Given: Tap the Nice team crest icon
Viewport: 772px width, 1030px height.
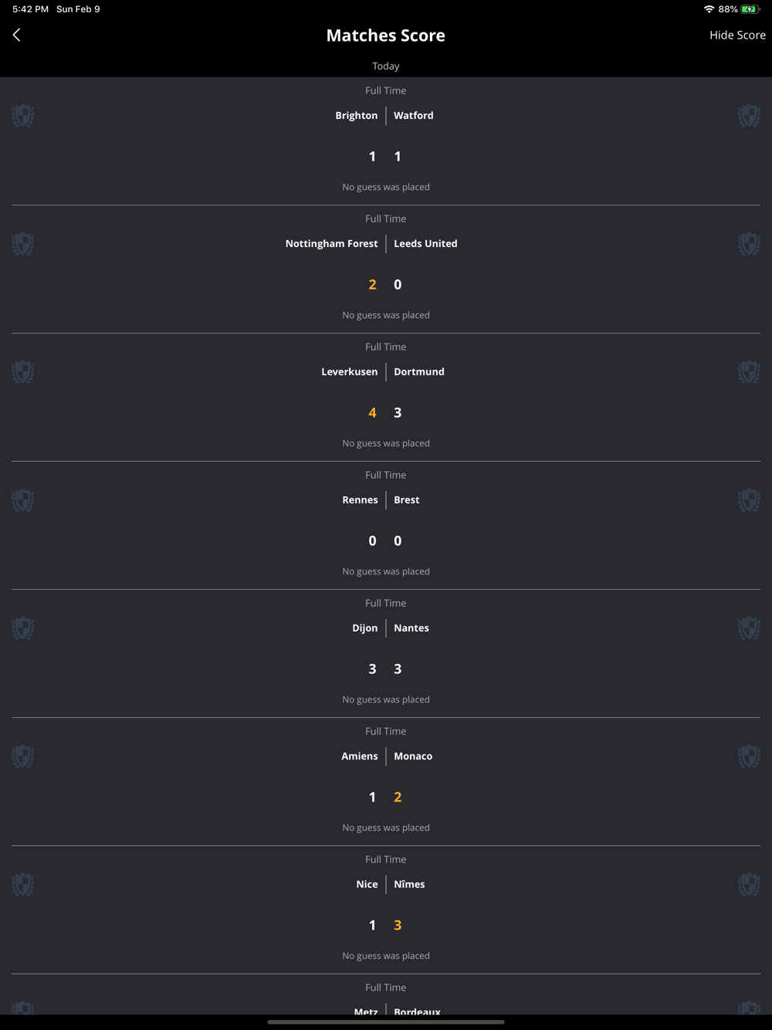Looking at the screenshot, I should [x=23, y=885].
